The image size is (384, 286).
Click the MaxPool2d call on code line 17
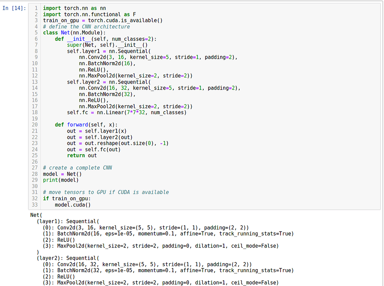click(136, 107)
